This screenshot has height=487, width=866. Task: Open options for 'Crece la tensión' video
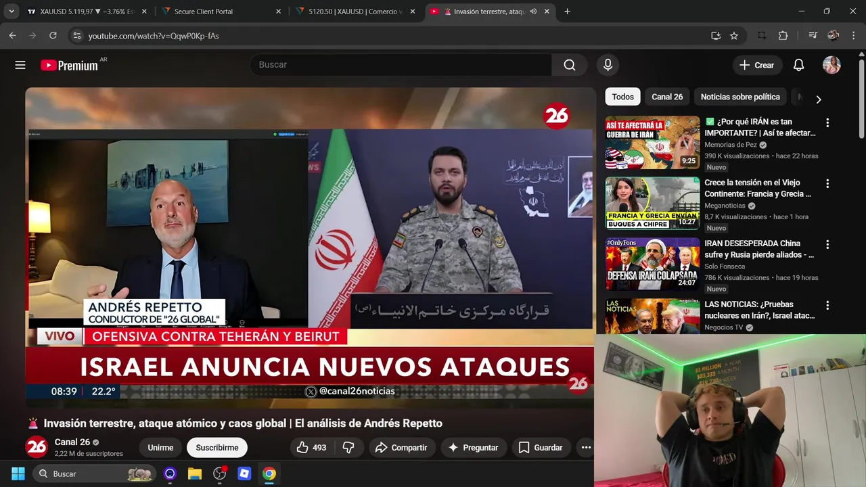click(827, 184)
